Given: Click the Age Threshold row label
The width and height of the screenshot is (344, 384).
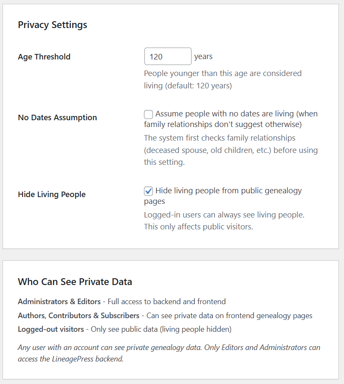Looking at the screenshot, I should (x=44, y=56).
